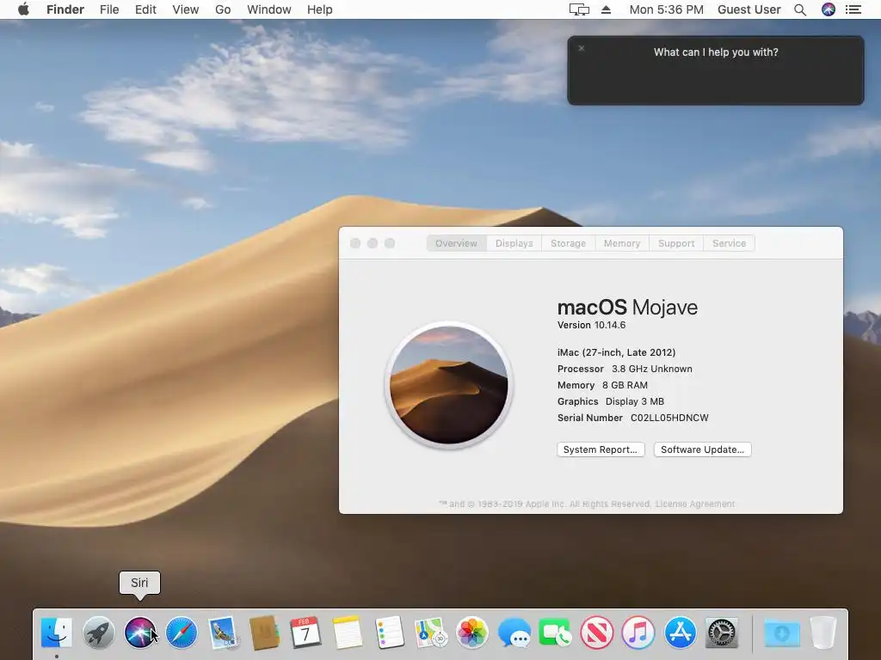Image resolution: width=881 pixels, height=660 pixels.
Task: Open the View menu
Action: click(x=186, y=9)
